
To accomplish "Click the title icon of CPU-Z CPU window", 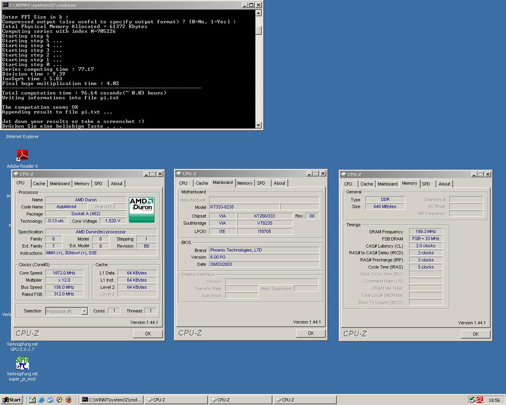I will [16, 174].
